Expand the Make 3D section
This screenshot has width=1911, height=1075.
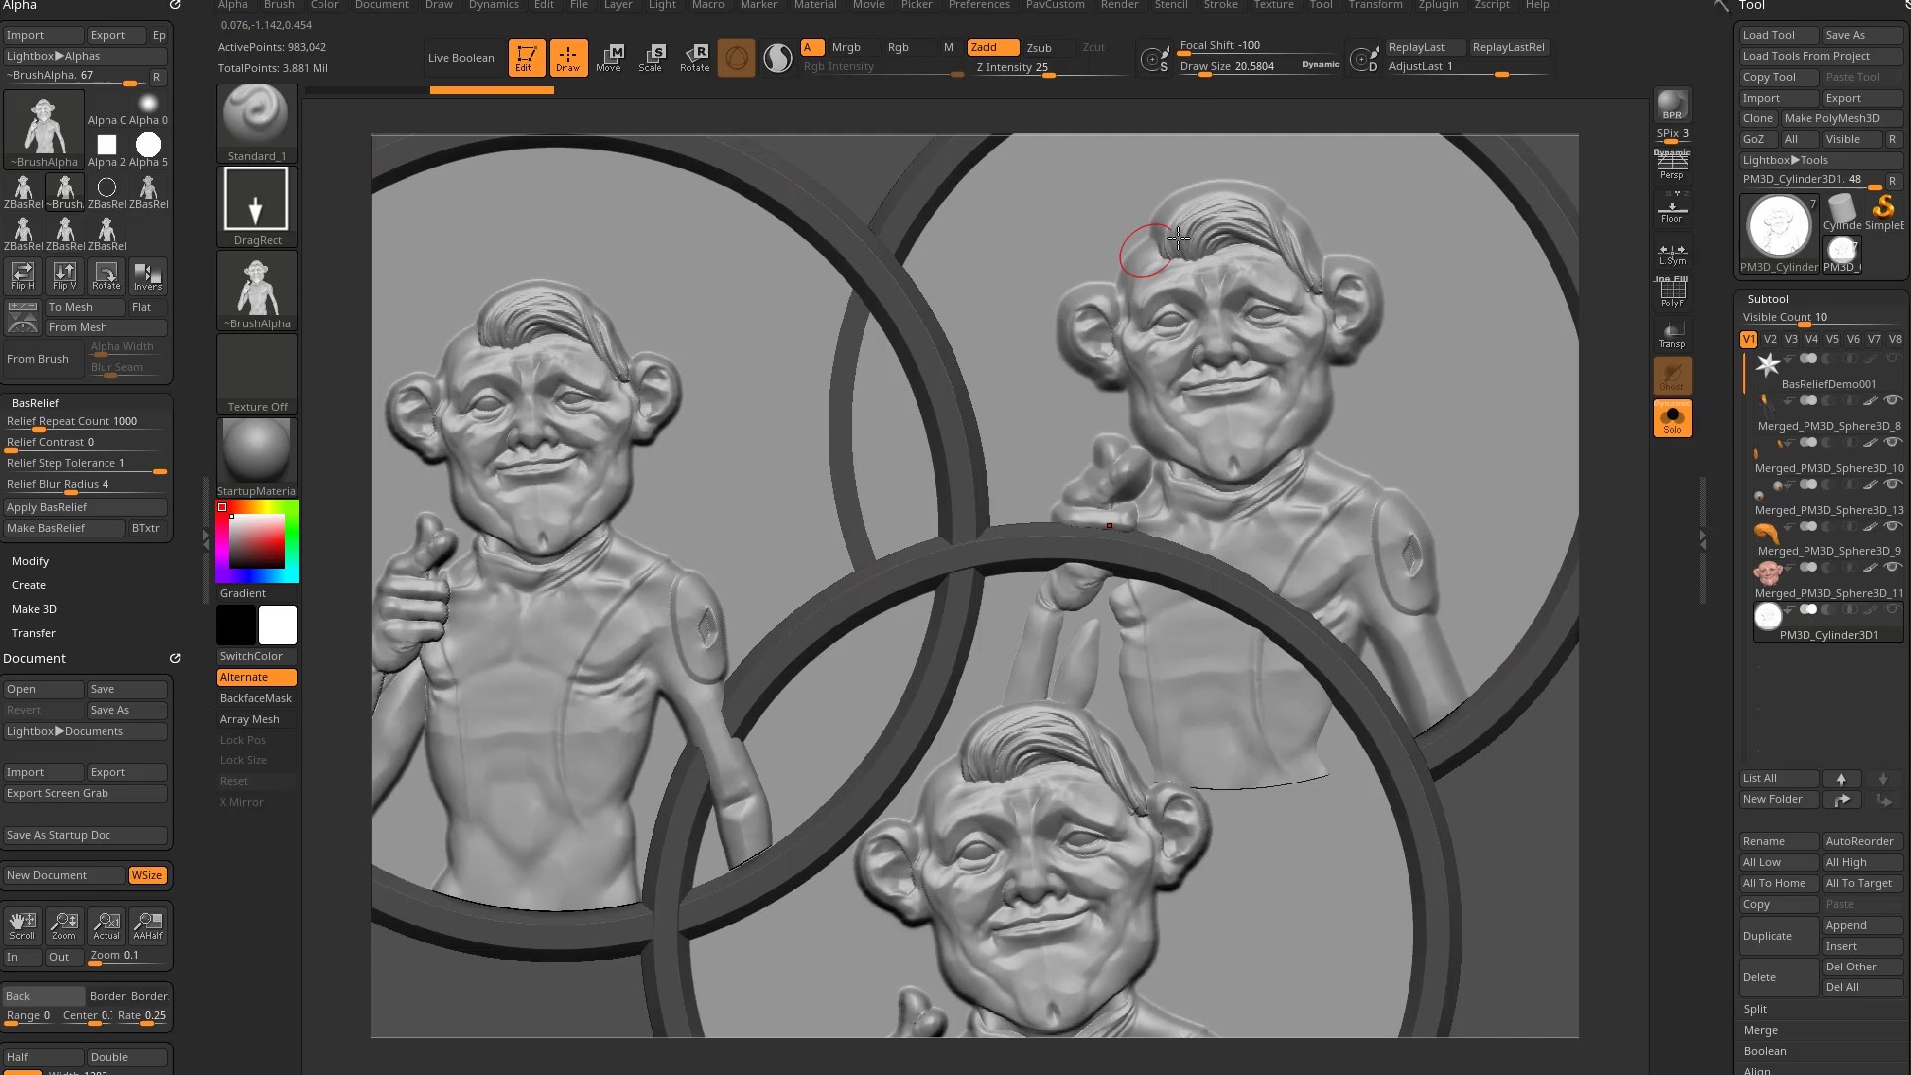(x=34, y=609)
